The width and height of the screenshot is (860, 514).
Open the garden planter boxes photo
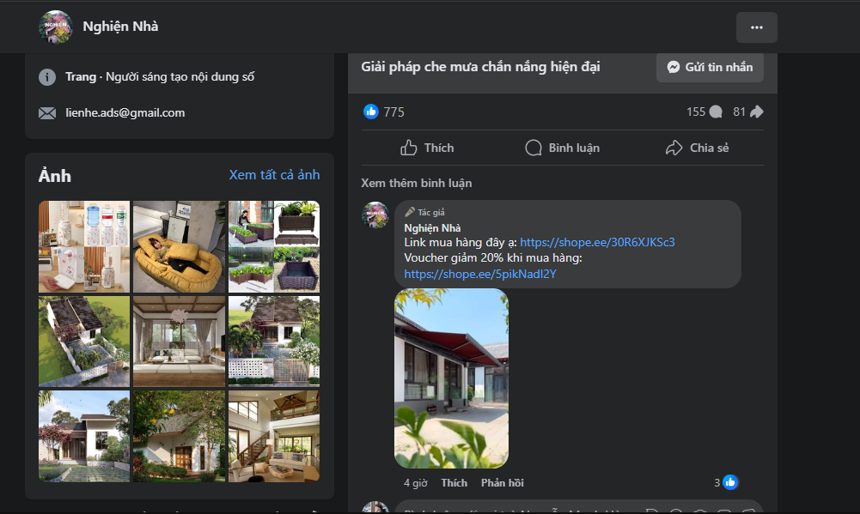pyautogui.click(x=274, y=246)
